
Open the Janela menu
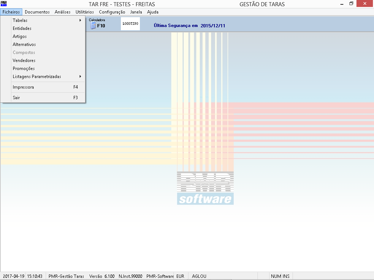click(x=136, y=12)
